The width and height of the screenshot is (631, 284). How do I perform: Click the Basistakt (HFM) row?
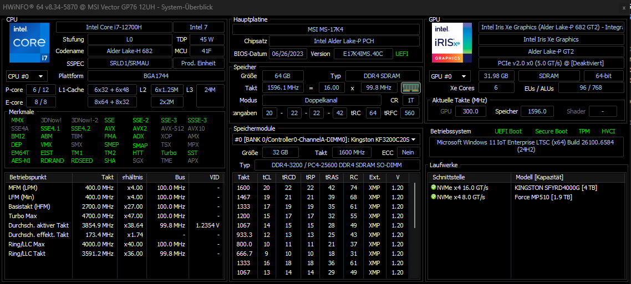[x=114, y=206]
